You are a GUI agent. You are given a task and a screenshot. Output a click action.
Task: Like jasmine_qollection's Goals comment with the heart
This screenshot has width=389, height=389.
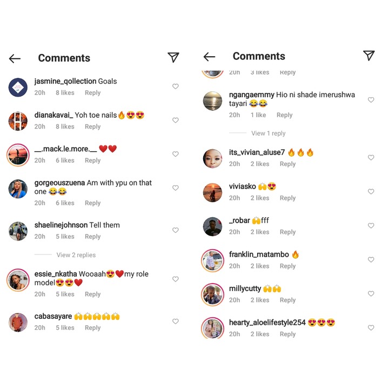(x=176, y=86)
